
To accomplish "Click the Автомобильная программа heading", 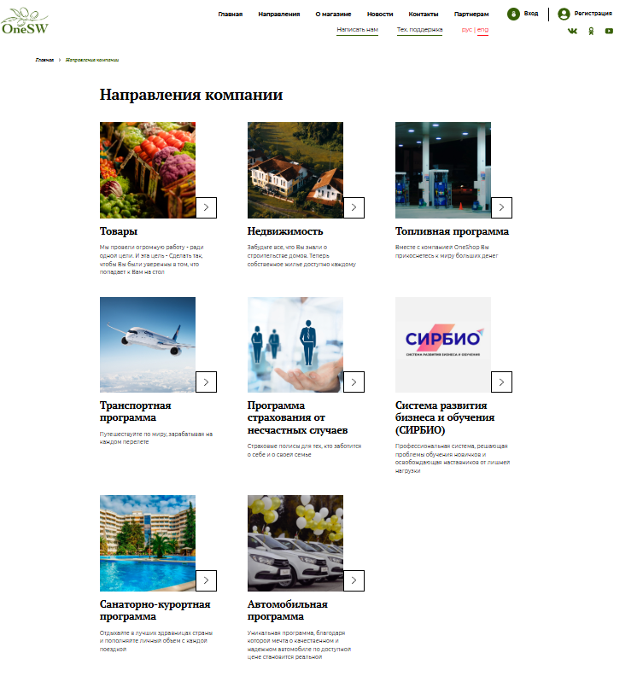I will [x=288, y=610].
